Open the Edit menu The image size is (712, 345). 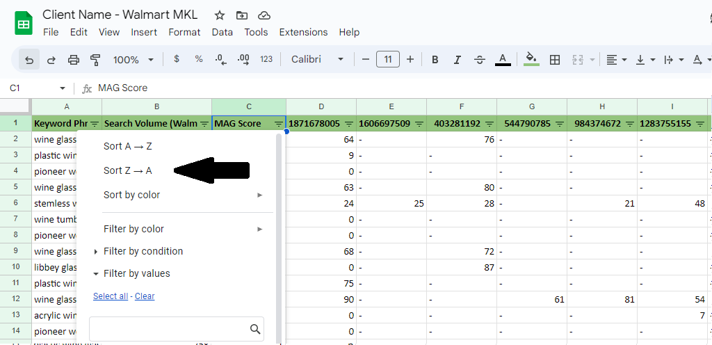[x=79, y=32]
